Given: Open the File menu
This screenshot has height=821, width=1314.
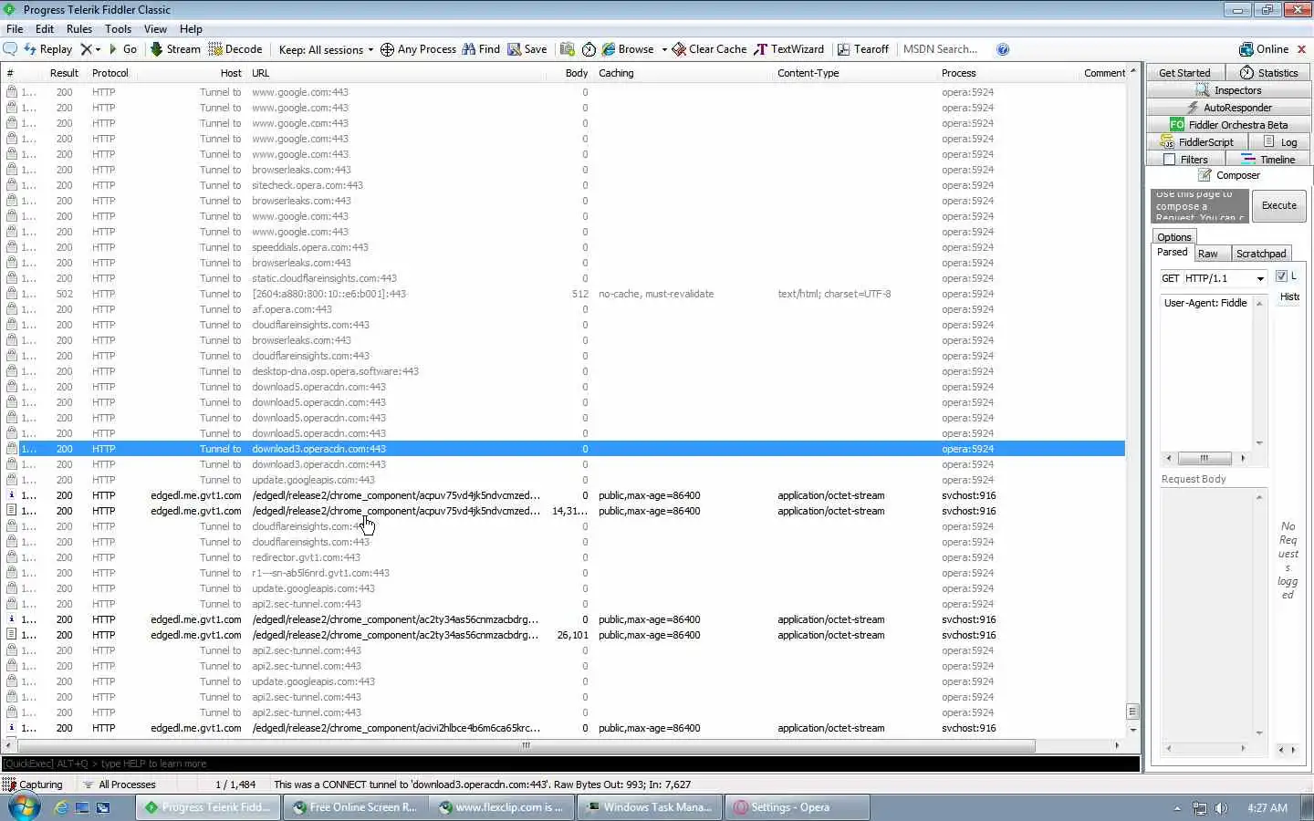Looking at the screenshot, I should tap(15, 29).
